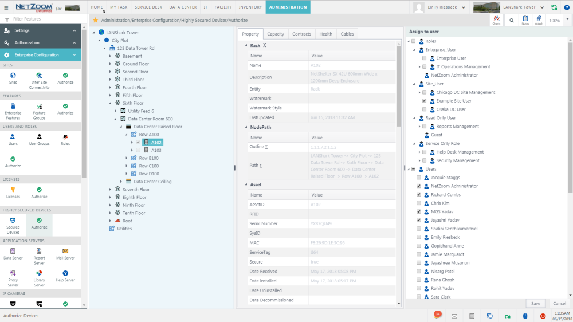Check the Jacquie Staggs user checkbox
The height and width of the screenshot is (322, 573).
[419, 178]
